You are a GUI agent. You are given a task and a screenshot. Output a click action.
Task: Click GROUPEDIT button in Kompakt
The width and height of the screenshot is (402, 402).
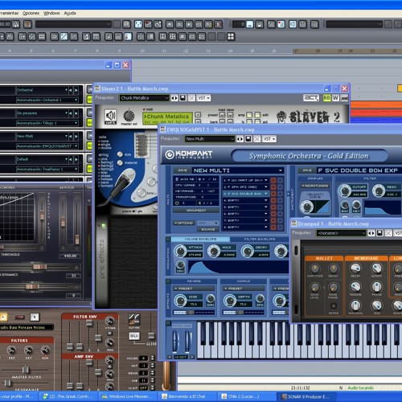coord(196,211)
